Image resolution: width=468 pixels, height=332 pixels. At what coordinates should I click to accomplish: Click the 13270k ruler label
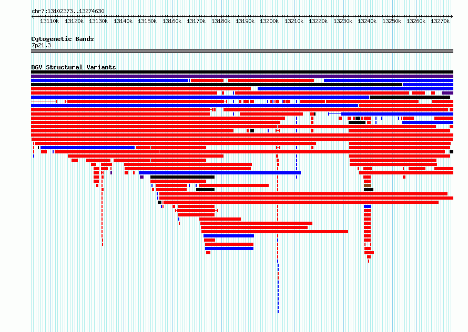pos(440,21)
